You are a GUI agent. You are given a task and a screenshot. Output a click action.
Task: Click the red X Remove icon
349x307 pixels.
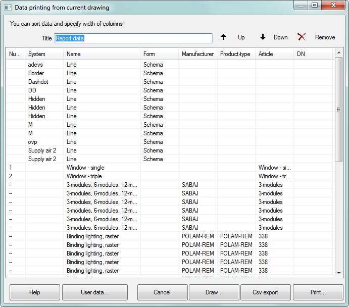coord(302,37)
